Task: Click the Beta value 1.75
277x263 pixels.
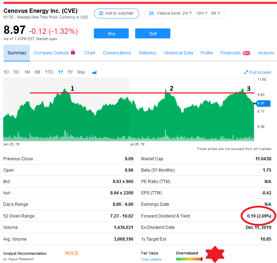Action: 267,170
